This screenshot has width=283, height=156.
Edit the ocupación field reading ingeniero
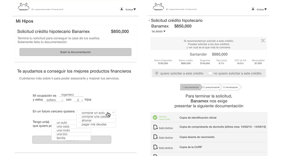(71, 95)
